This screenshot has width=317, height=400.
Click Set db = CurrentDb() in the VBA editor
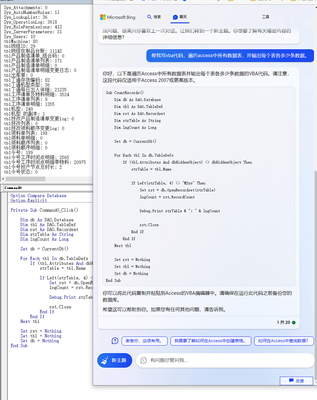click(x=44, y=249)
